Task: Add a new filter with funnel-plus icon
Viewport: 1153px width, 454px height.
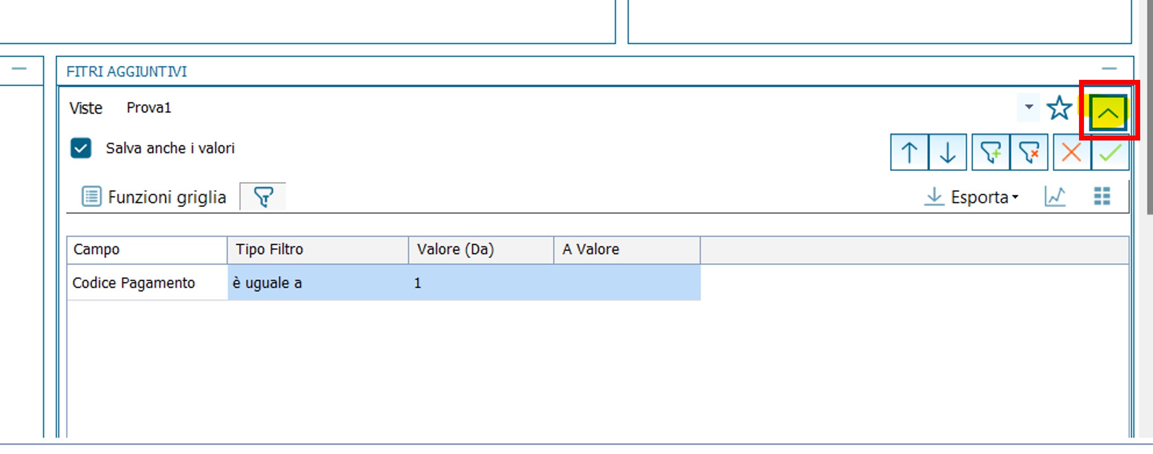Action: (991, 152)
